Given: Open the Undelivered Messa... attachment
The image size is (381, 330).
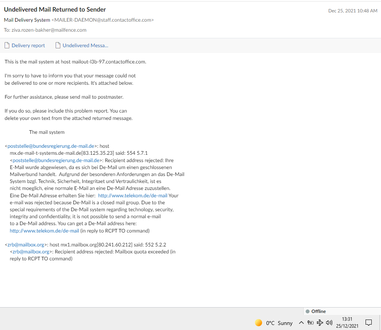Looking at the screenshot, I should 85,46.
